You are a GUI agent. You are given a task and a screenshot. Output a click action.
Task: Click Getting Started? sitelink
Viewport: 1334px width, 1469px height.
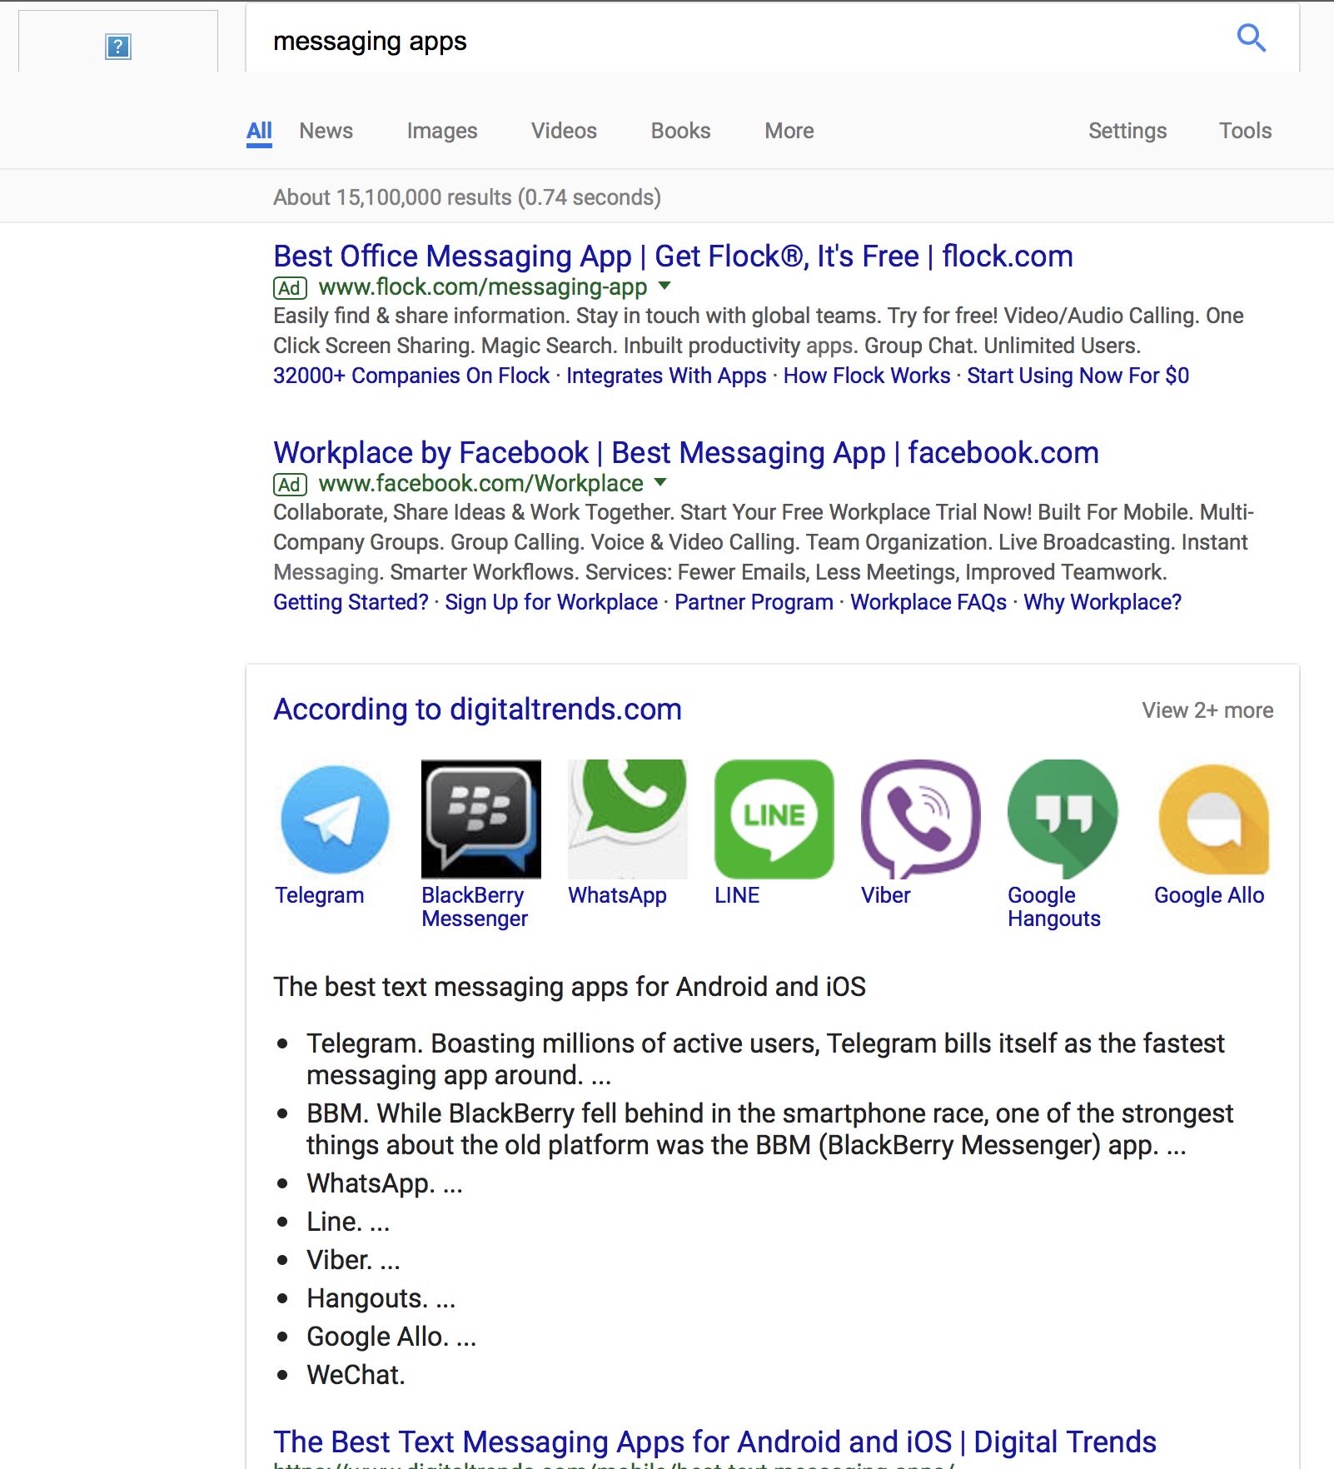pos(351,602)
